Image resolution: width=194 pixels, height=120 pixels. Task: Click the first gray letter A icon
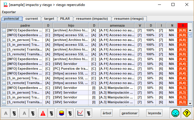click(x=6, y=113)
